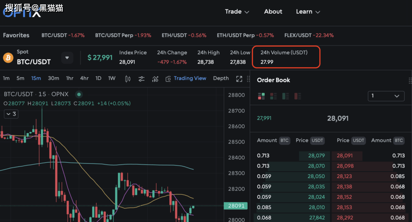The width and height of the screenshot is (412, 222).
Task: Click ask price 28,292
Action: pyautogui.click(x=345, y=218)
